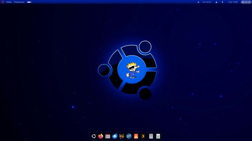This screenshot has width=252, height=141.
Task: Open the Trash from the dock
Action: point(158,136)
